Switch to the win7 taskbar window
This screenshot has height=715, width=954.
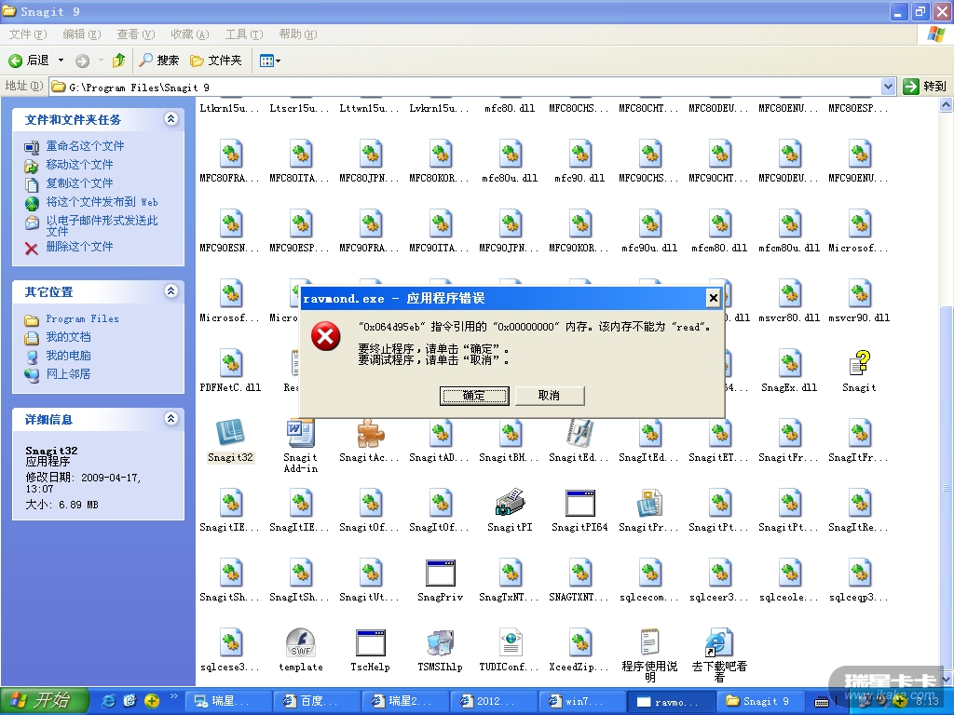pos(581,701)
